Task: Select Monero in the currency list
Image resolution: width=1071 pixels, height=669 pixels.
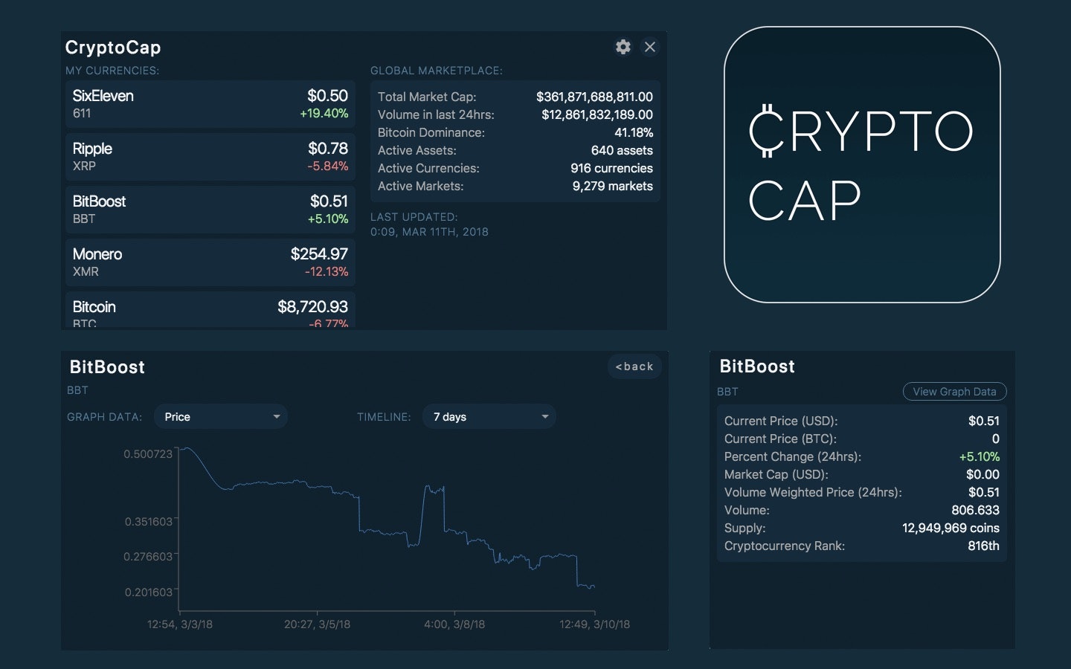Action: [210, 262]
